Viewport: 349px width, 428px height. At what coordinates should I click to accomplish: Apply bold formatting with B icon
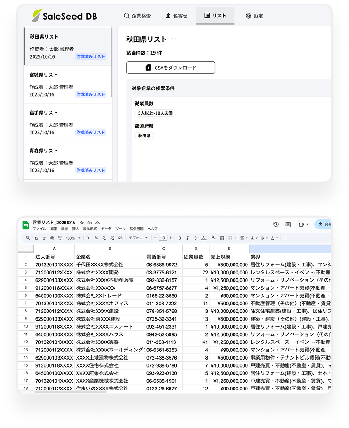[x=179, y=238]
